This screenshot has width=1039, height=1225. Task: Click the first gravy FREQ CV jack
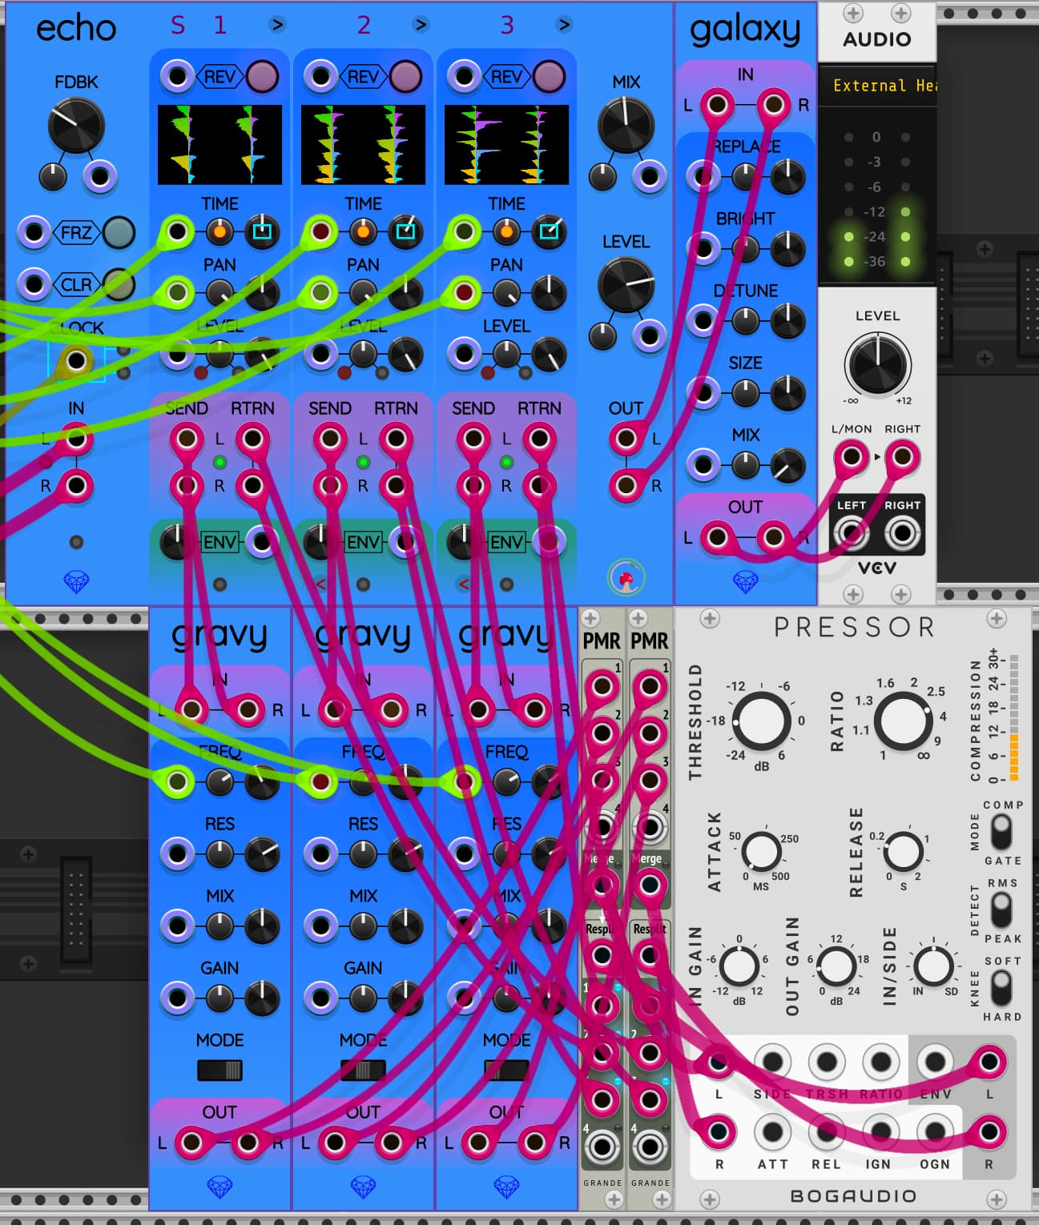pyautogui.click(x=177, y=781)
